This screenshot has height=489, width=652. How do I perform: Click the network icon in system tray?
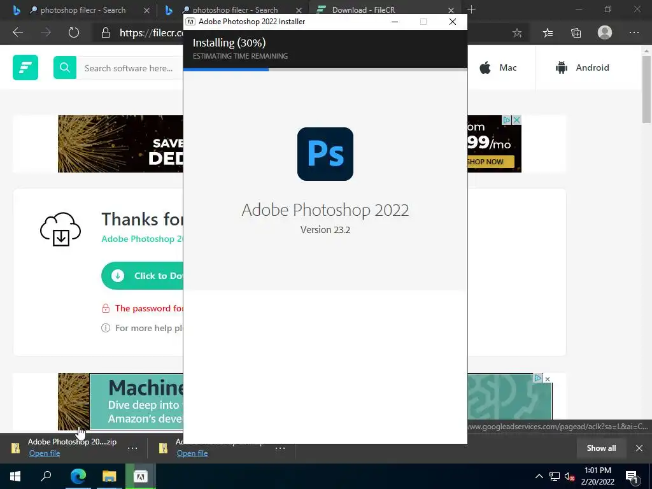click(x=555, y=476)
